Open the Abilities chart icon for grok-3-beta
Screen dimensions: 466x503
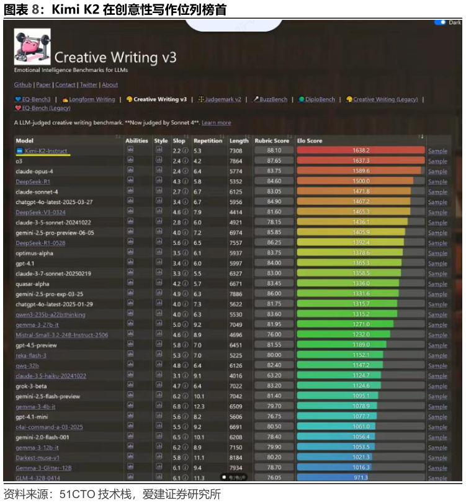click(x=131, y=386)
